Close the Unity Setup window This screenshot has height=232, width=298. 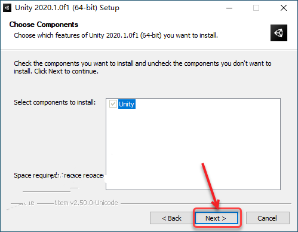(x=284, y=8)
